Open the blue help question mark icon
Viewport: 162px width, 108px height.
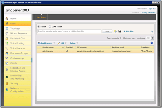[152, 43]
